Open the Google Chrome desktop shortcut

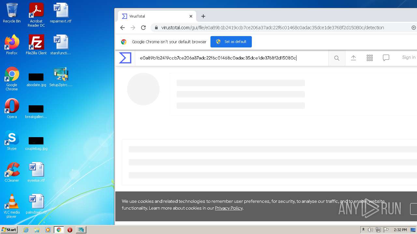click(x=12, y=79)
